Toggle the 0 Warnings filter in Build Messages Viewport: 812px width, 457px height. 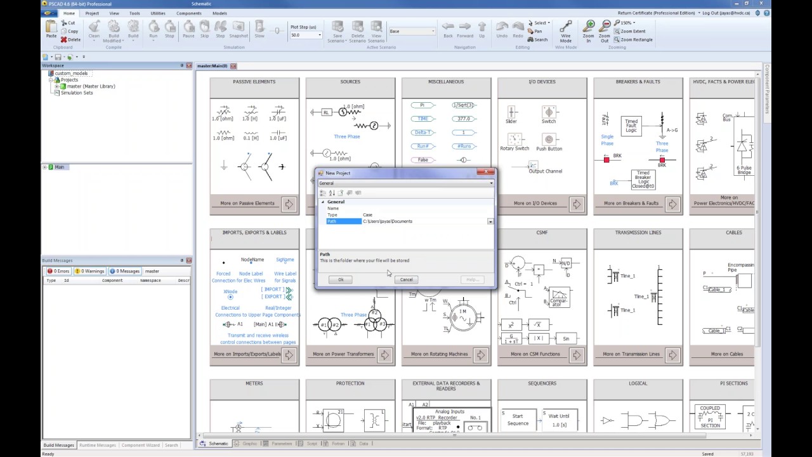tap(89, 271)
